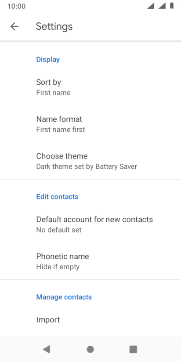Open the Name format setting
181x362 pixels.
(90, 124)
